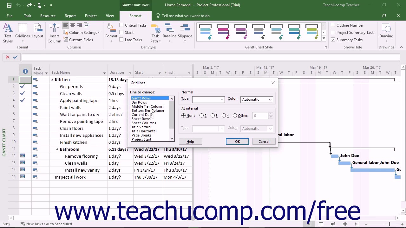Select the None interval radio button
Screen dimensions: 406x228
pyautogui.click(x=183, y=116)
